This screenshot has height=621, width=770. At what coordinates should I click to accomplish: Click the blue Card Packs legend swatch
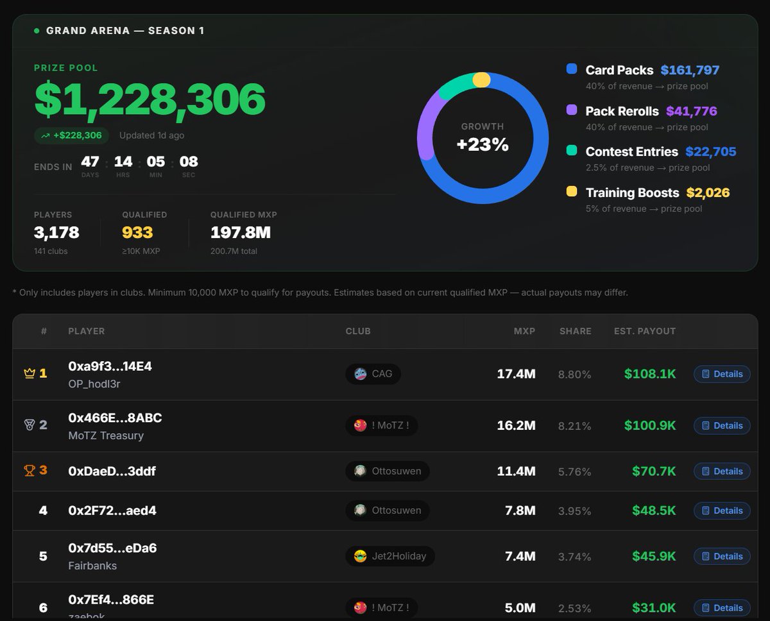[x=572, y=69]
